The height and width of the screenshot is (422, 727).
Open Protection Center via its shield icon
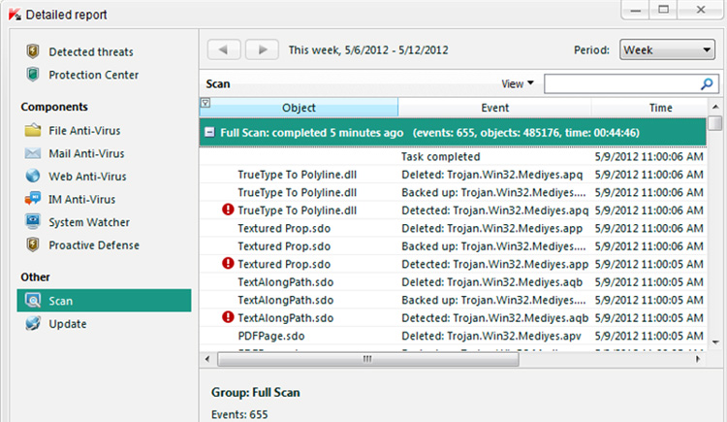pyautogui.click(x=33, y=75)
